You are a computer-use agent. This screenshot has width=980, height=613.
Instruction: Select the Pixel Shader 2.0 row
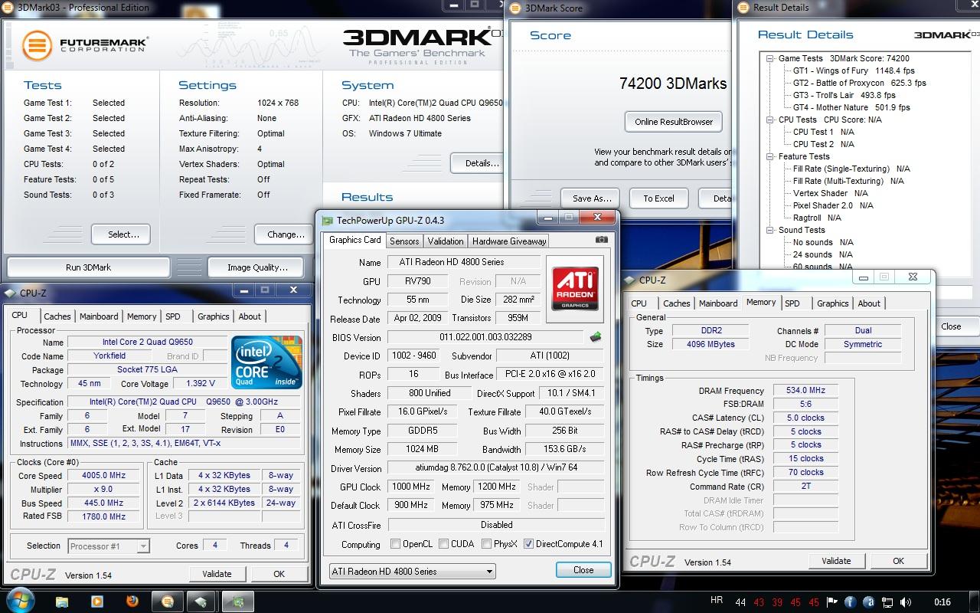point(833,205)
